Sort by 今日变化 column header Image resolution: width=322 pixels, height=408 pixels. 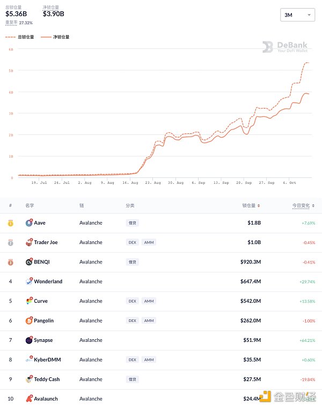(303, 205)
